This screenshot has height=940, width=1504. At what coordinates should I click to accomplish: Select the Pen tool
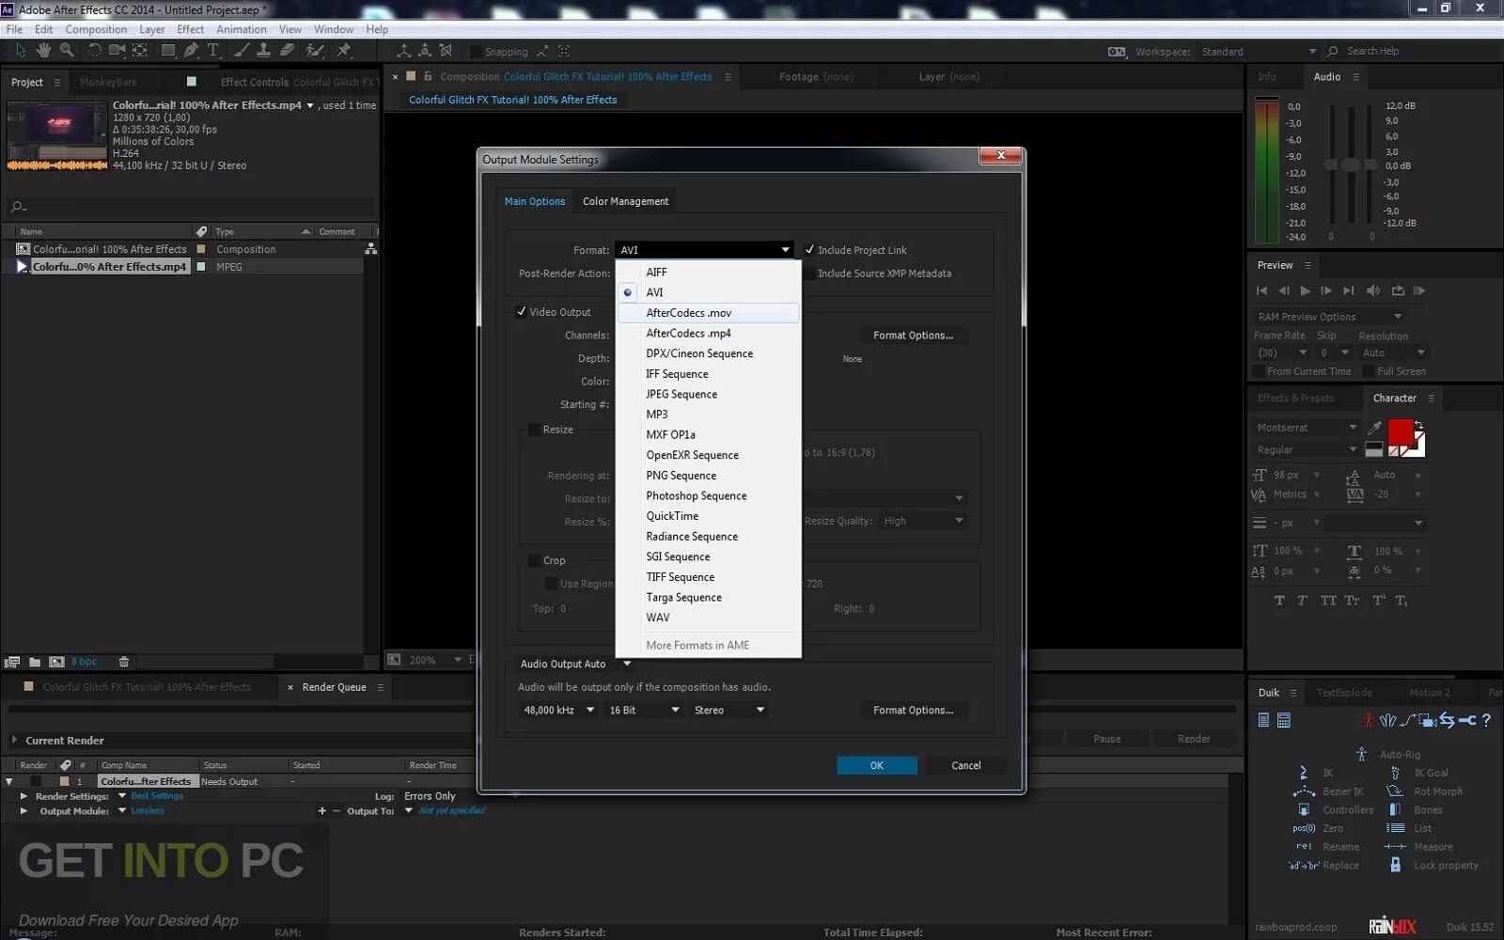coord(192,51)
